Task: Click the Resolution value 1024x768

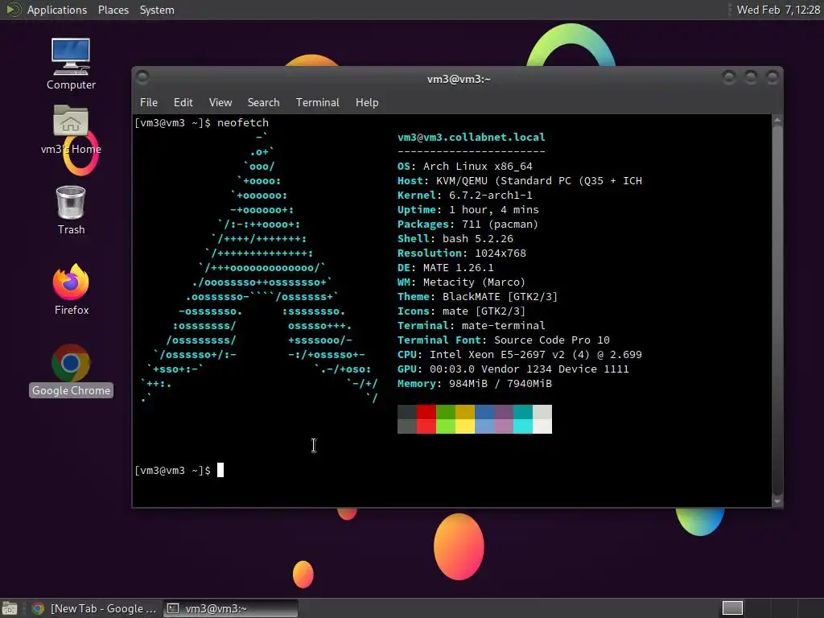Action: click(501, 253)
